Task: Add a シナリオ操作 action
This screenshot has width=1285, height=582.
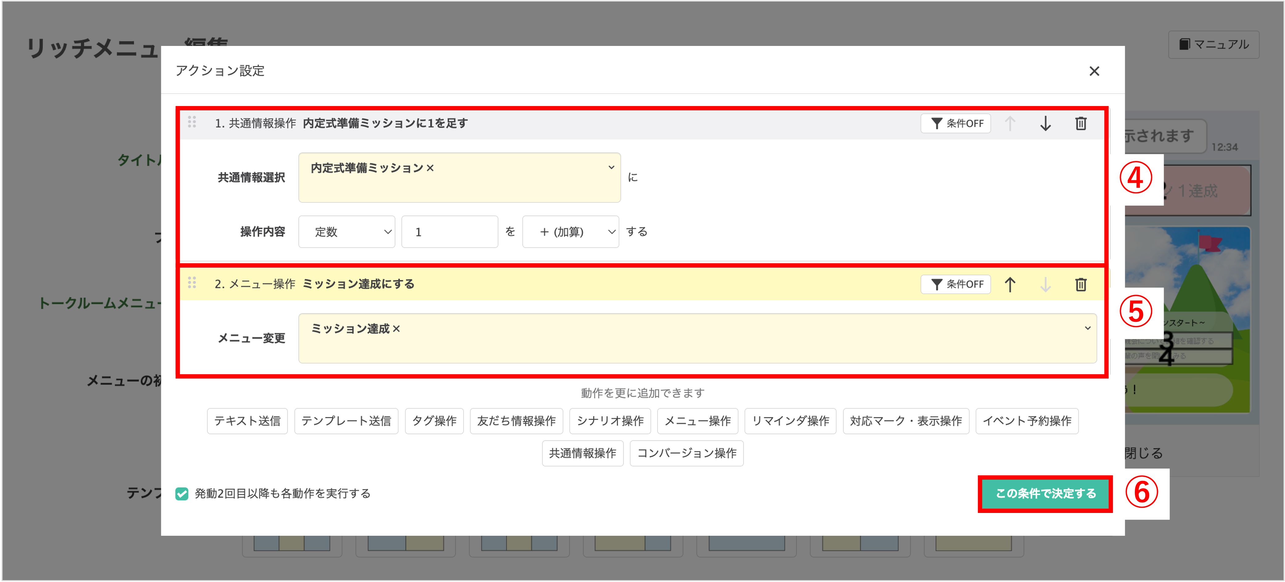Action: (x=609, y=421)
